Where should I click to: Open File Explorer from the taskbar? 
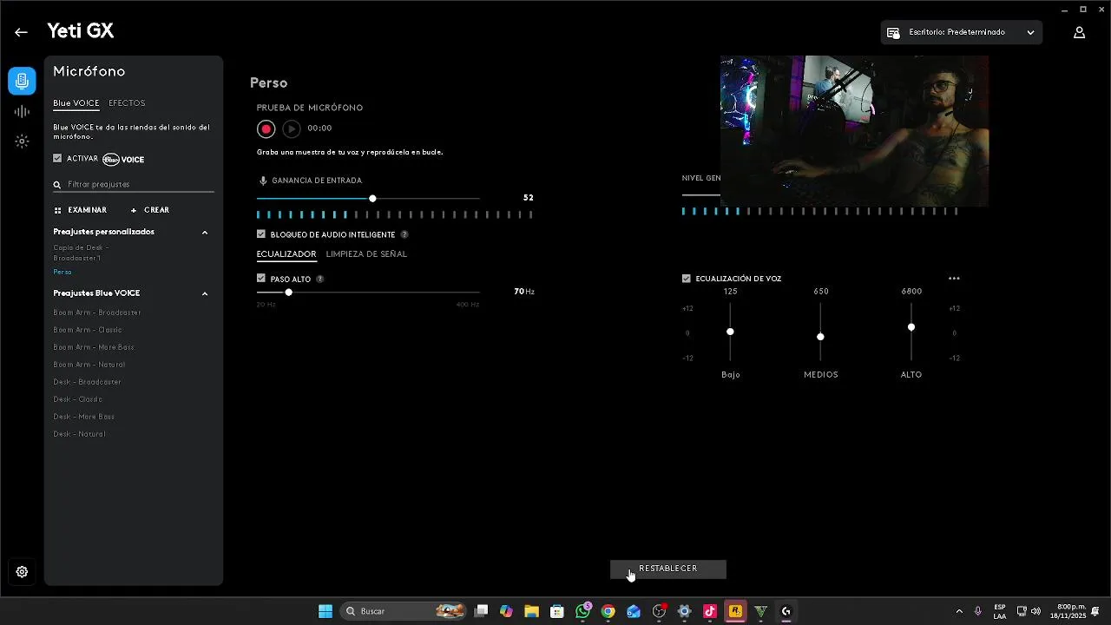[531, 611]
